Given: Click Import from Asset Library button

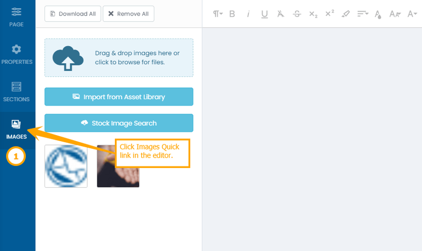Looking at the screenshot, I should tap(119, 97).
